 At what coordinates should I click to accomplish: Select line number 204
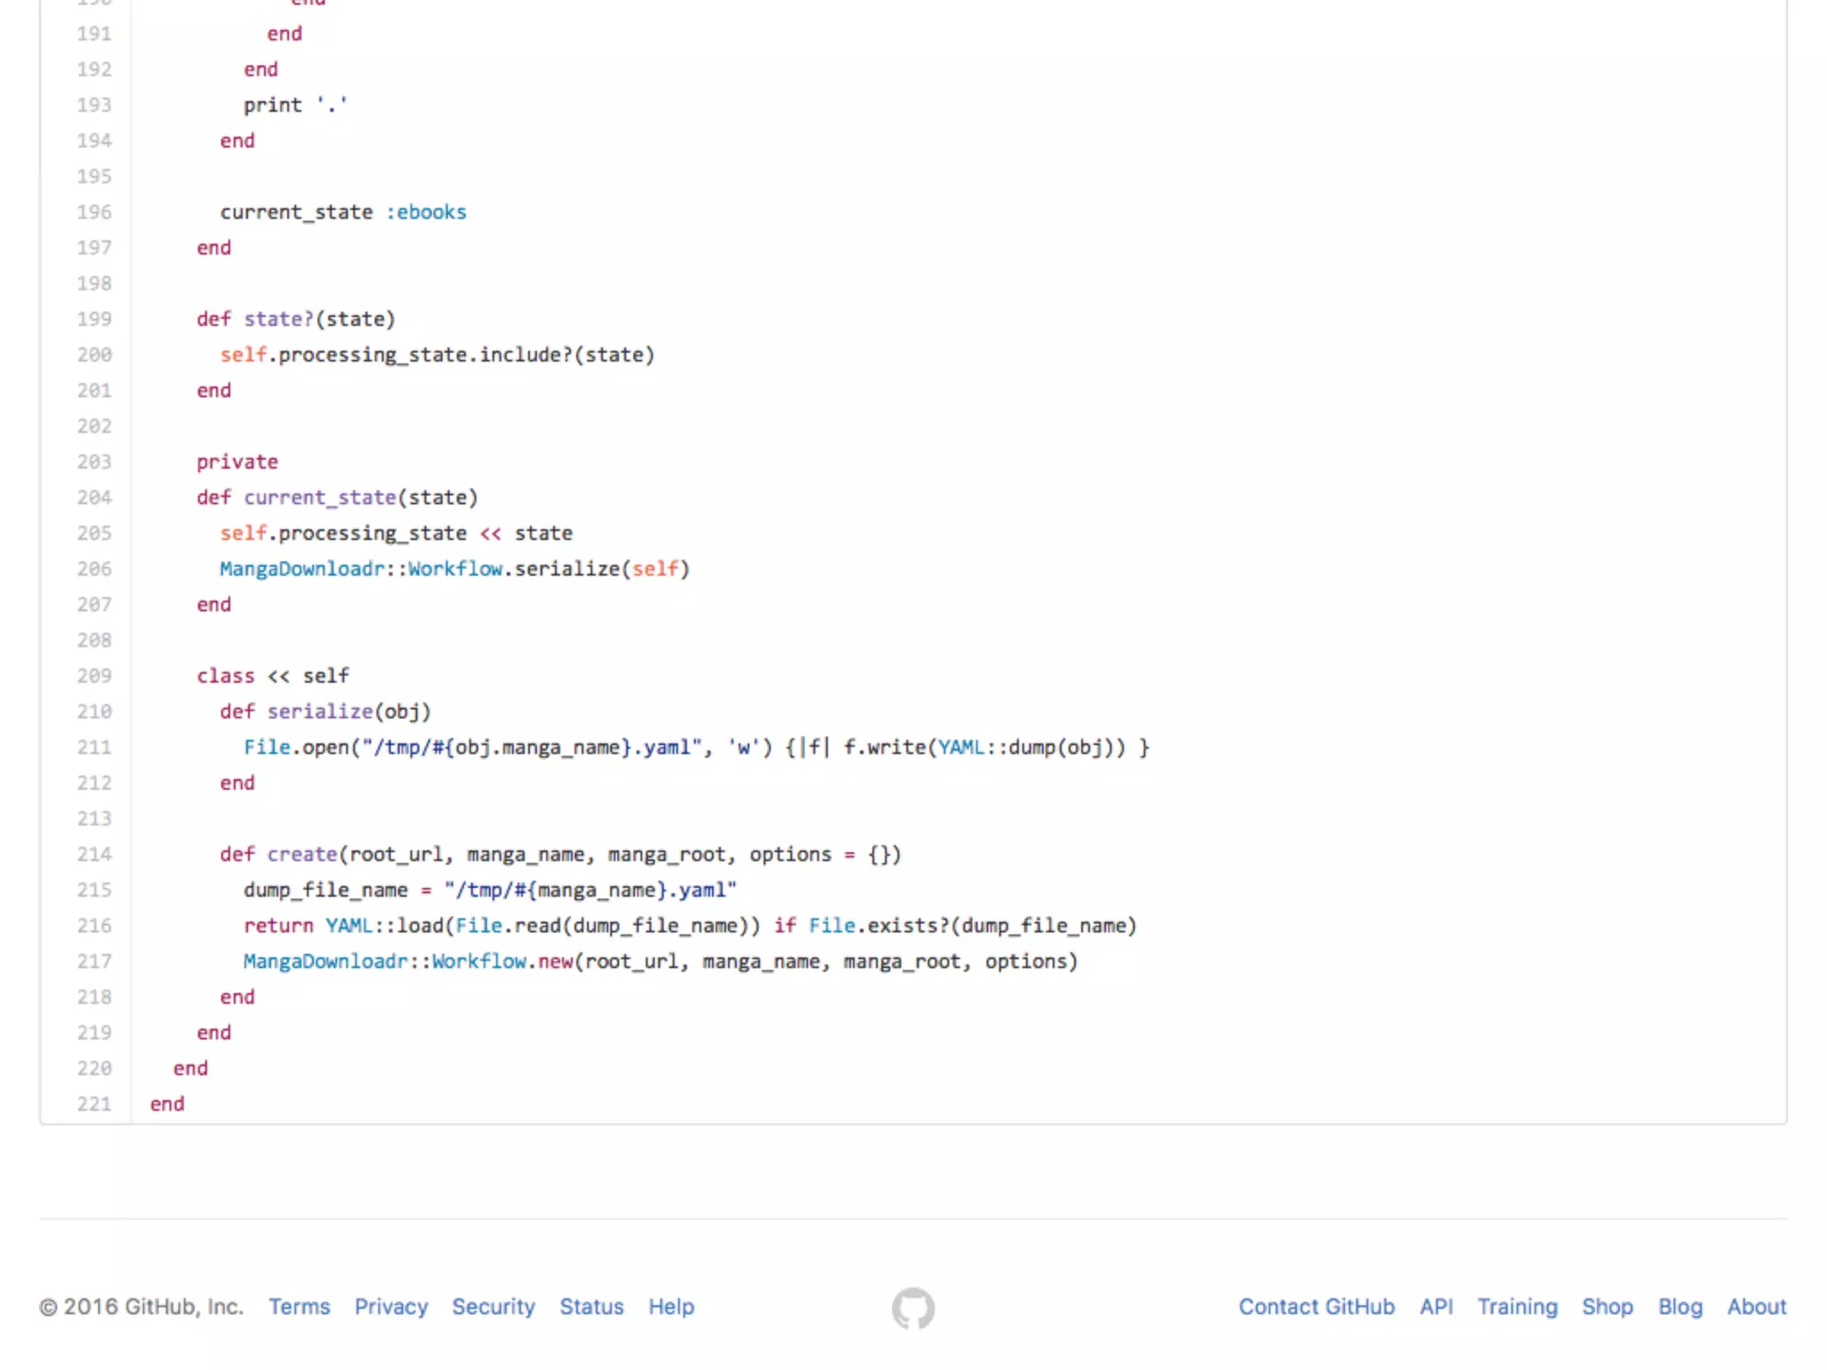[94, 498]
